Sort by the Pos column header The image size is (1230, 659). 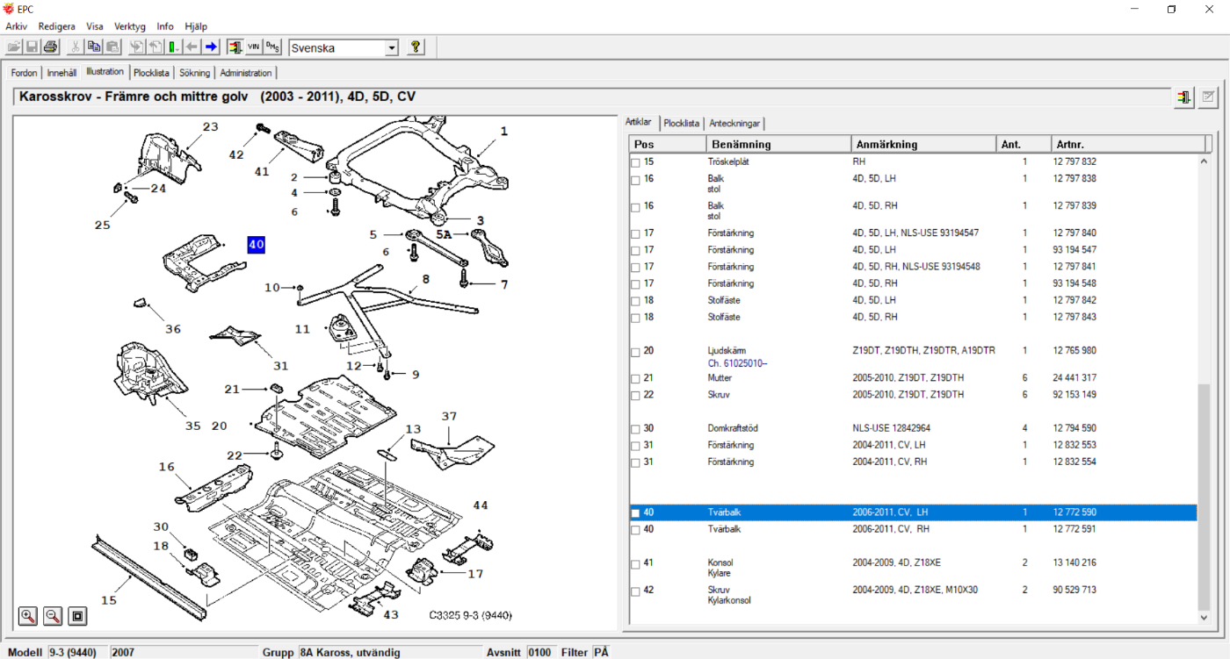click(668, 144)
